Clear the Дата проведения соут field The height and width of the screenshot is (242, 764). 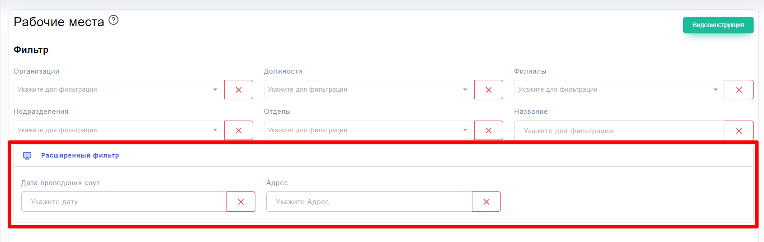(x=241, y=202)
